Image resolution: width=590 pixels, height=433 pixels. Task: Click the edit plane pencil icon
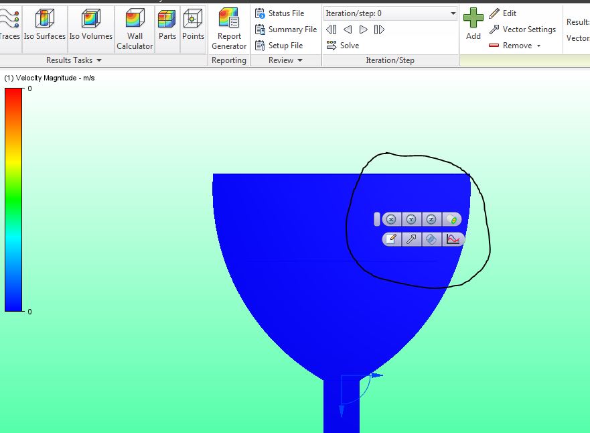pyautogui.click(x=391, y=239)
